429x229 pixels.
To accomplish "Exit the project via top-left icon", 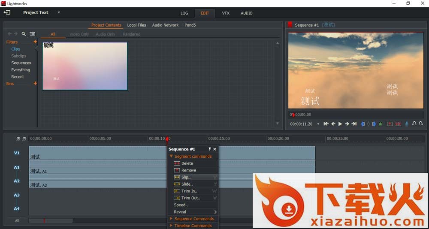I will click(7, 12).
